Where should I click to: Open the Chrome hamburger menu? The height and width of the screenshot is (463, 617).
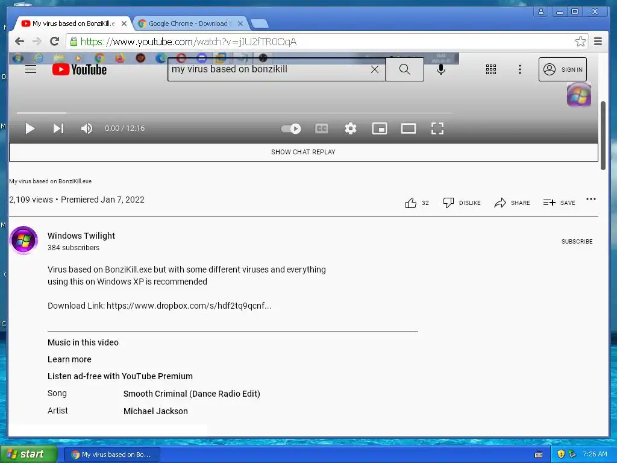coord(598,42)
